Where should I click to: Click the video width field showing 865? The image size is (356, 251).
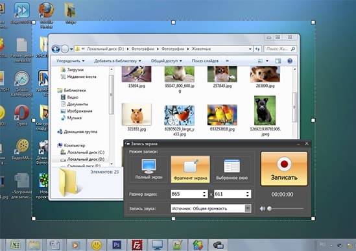tap(189, 194)
